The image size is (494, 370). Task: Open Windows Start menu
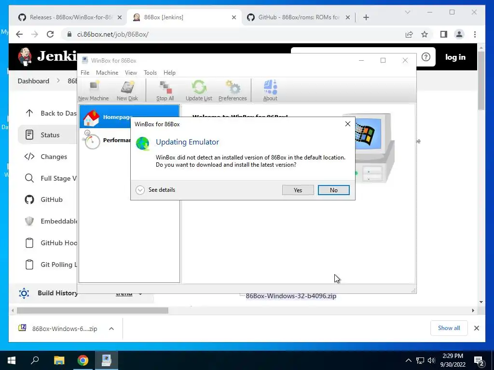pyautogui.click(x=12, y=360)
